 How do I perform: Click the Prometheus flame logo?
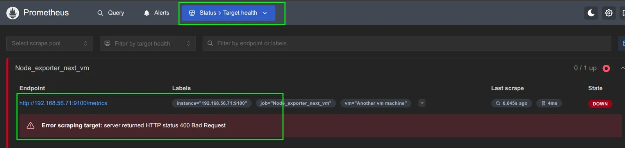click(12, 13)
